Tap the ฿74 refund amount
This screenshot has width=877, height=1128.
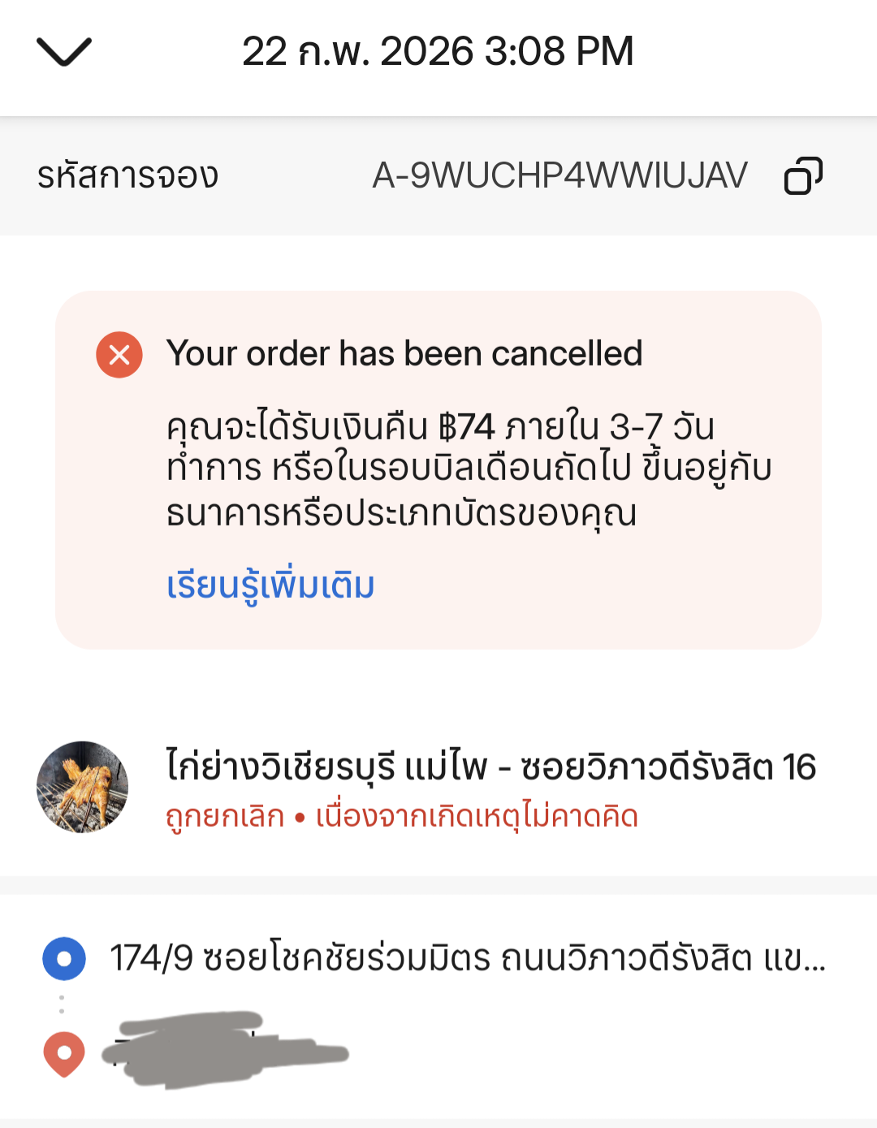(x=466, y=427)
